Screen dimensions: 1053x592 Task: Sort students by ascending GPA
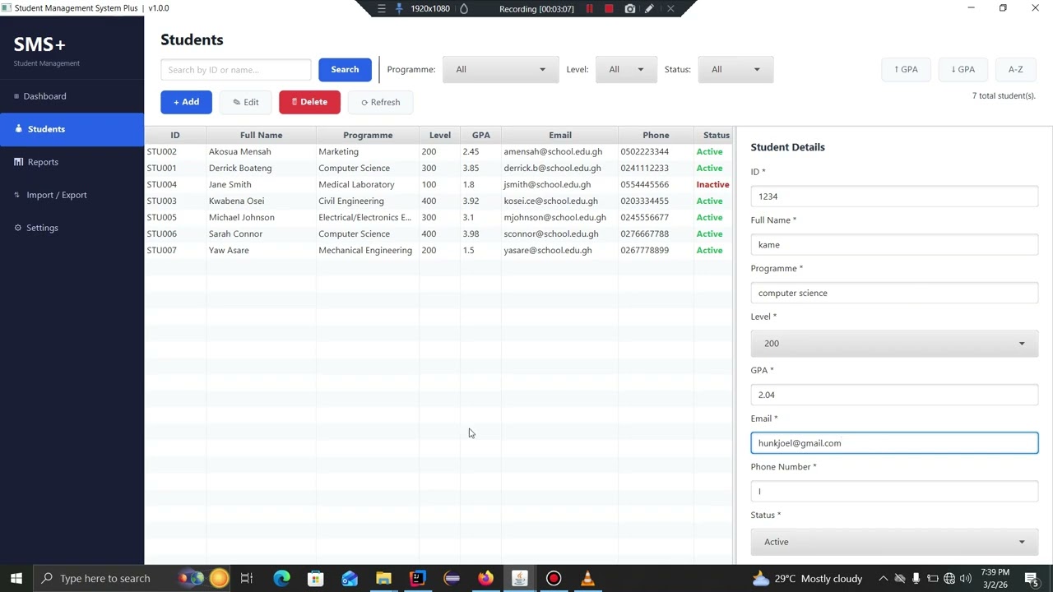tap(906, 70)
